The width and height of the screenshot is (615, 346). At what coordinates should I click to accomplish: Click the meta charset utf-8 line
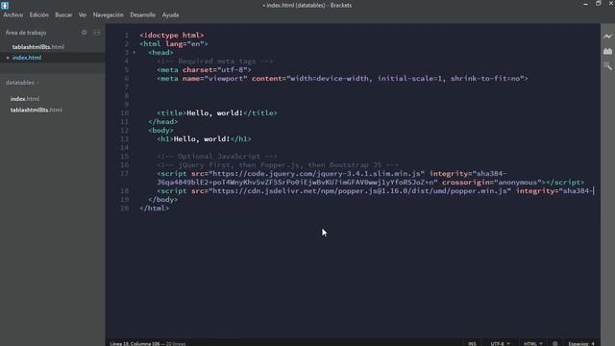point(204,70)
